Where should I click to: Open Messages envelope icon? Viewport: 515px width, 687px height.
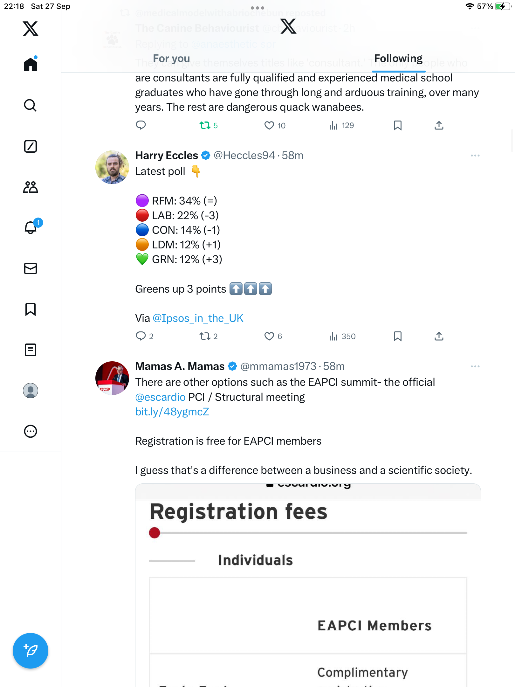tap(31, 268)
